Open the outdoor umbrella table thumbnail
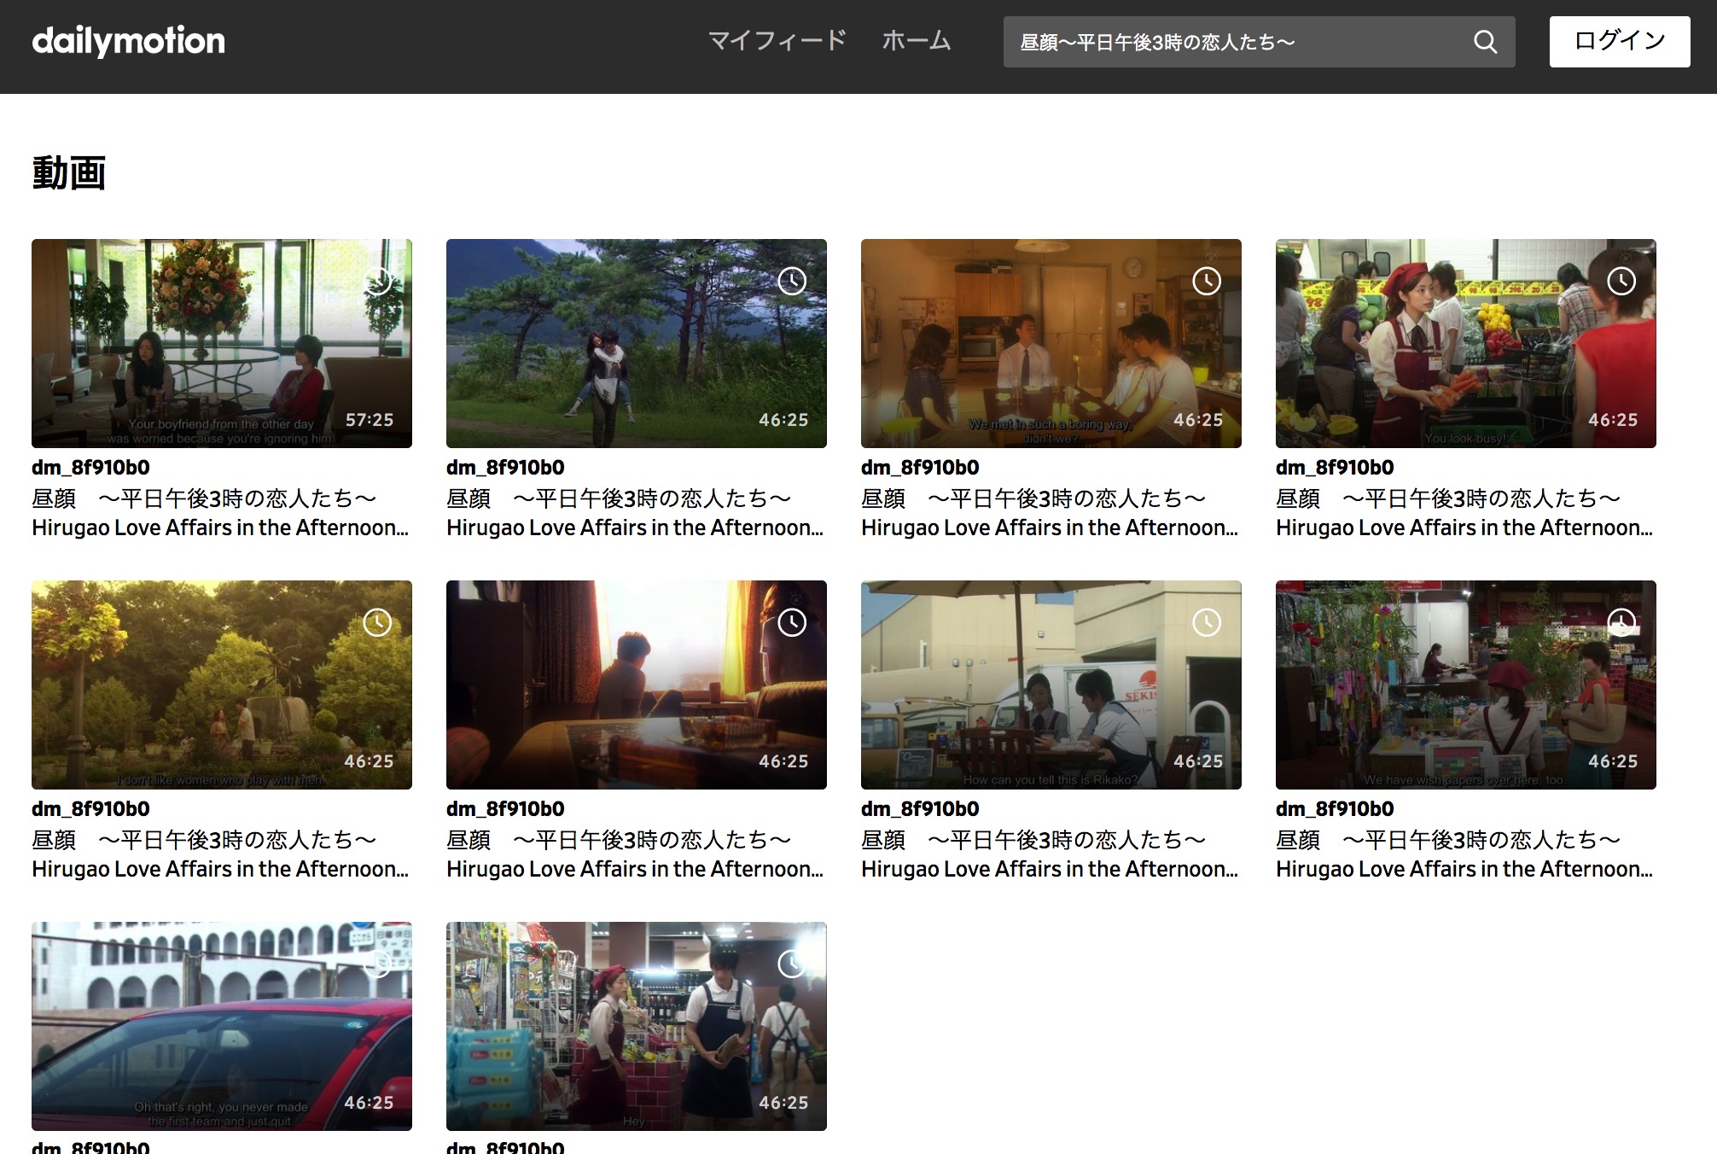The height and width of the screenshot is (1154, 1717). [1051, 685]
